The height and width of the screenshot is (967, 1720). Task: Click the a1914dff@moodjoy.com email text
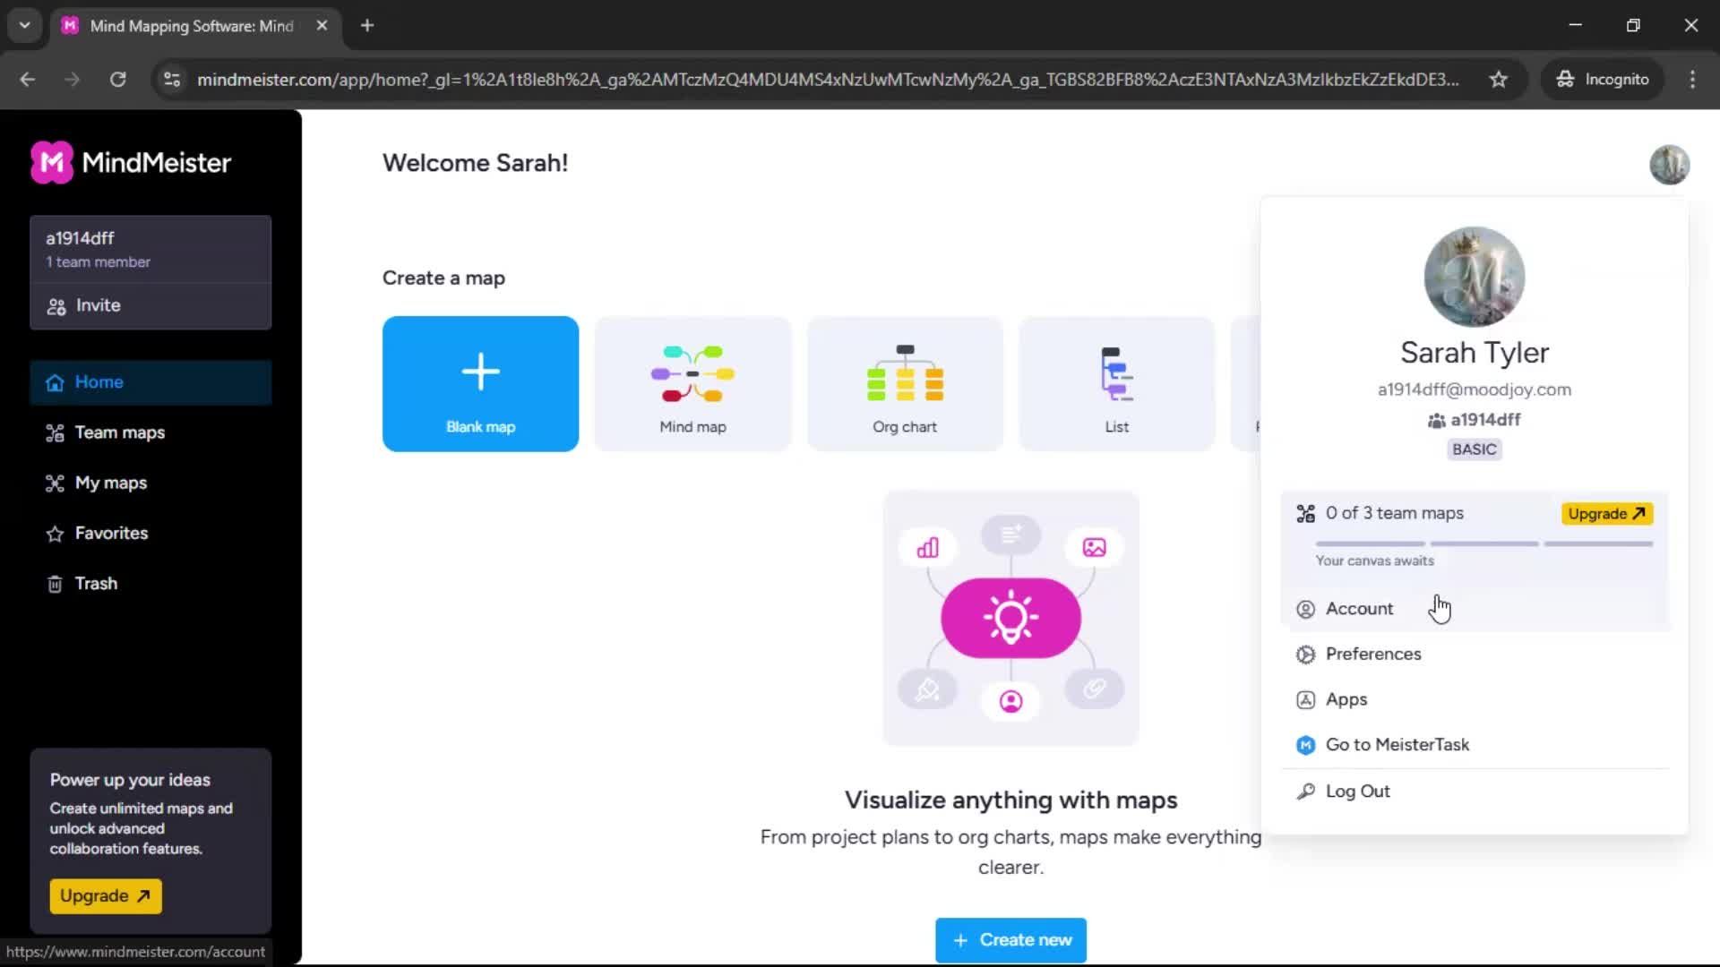coord(1474,389)
